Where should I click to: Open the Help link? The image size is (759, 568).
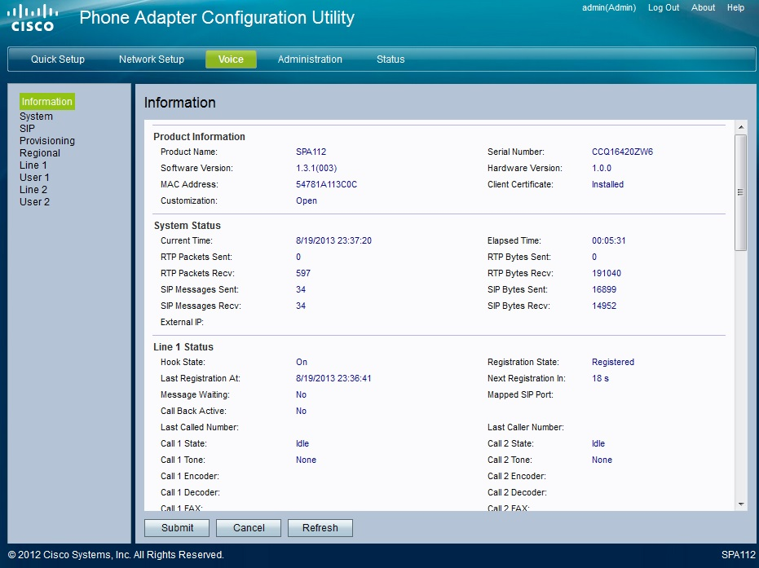pyautogui.click(x=735, y=7)
